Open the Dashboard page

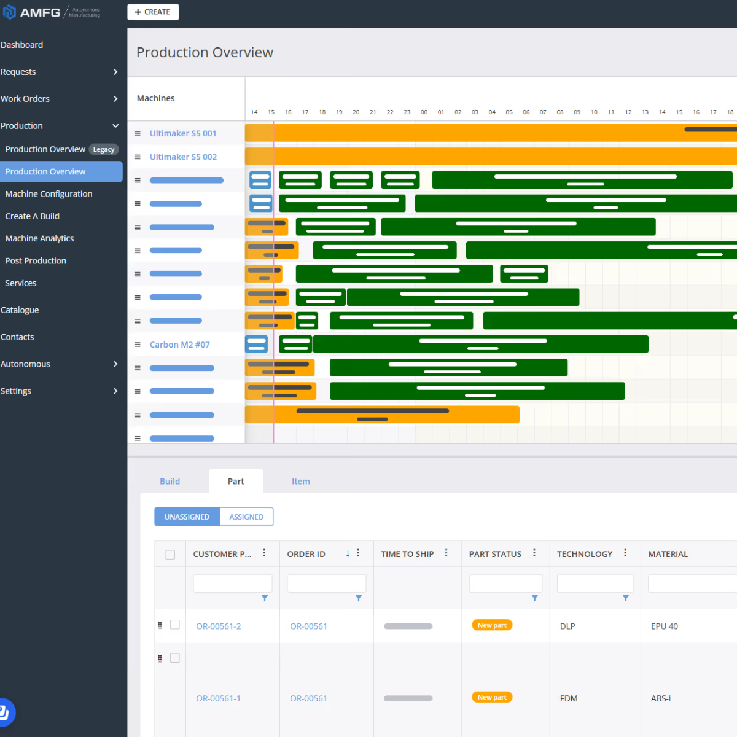click(22, 45)
